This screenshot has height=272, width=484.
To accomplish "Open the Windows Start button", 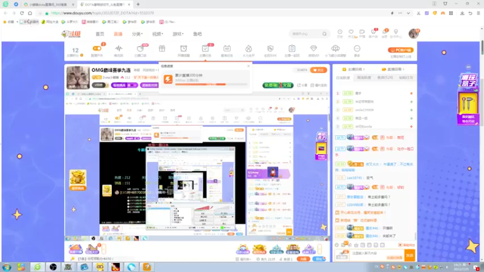I will [x=7, y=267].
